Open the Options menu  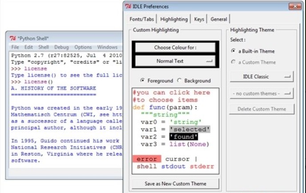83,47
